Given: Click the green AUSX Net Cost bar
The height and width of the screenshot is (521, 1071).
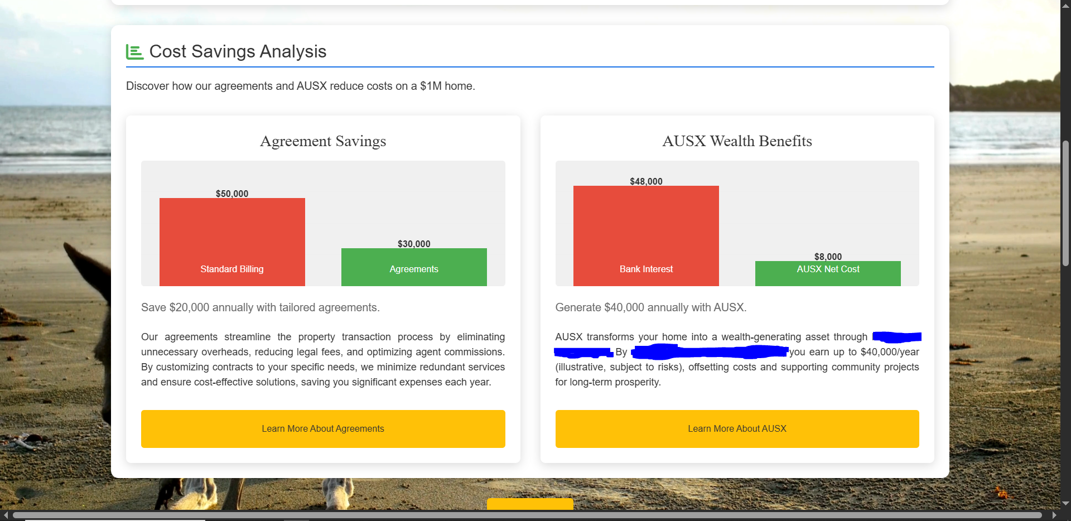Looking at the screenshot, I should tap(828, 273).
